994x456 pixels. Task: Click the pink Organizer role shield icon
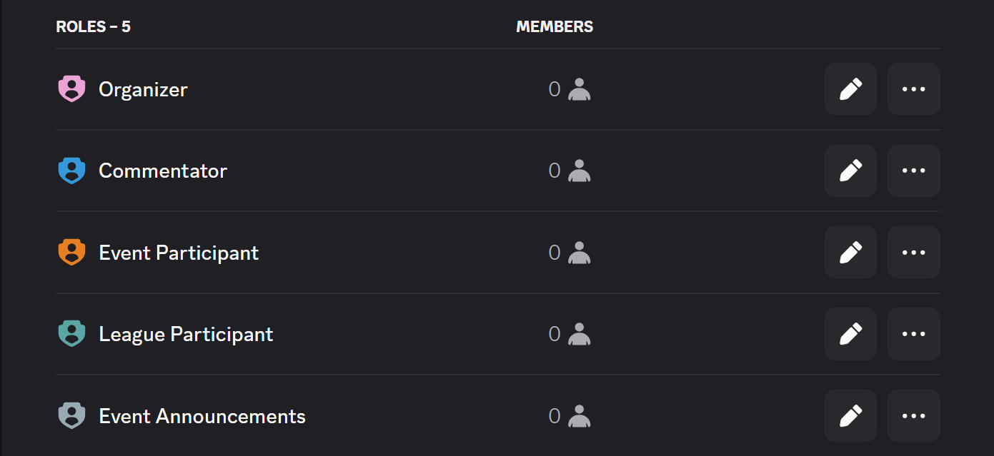(71, 89)
